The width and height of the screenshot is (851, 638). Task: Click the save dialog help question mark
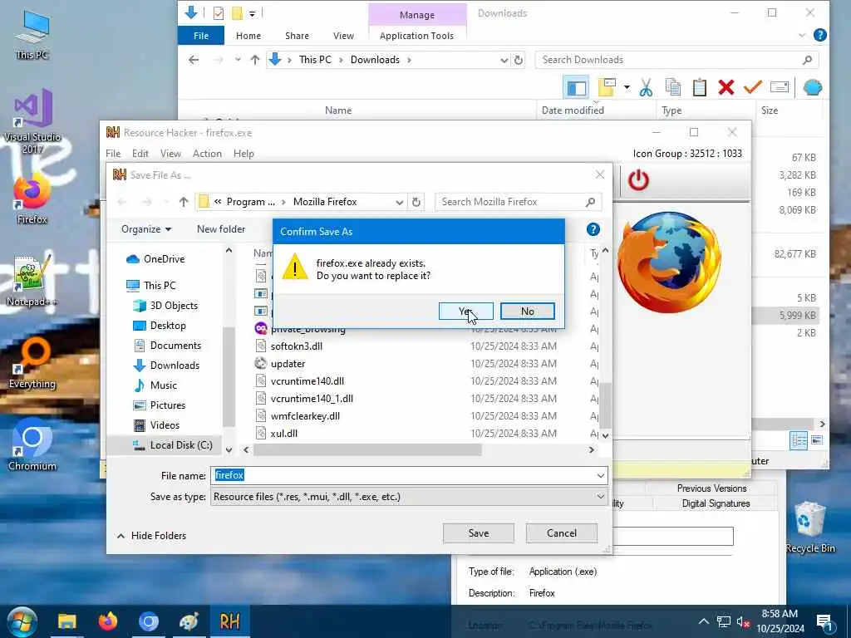click(x=593, y=229)
